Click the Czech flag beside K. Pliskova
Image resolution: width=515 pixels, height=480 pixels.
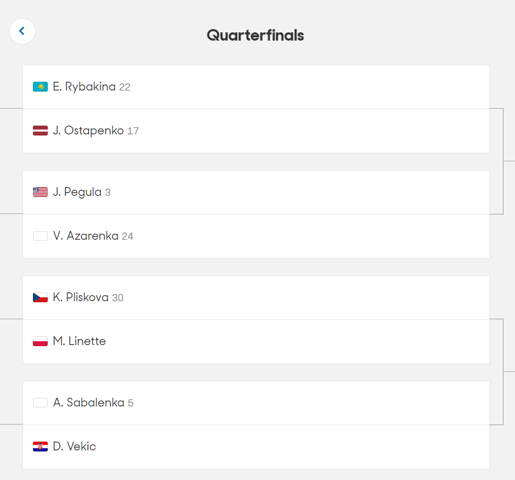[x=41, y=297]
